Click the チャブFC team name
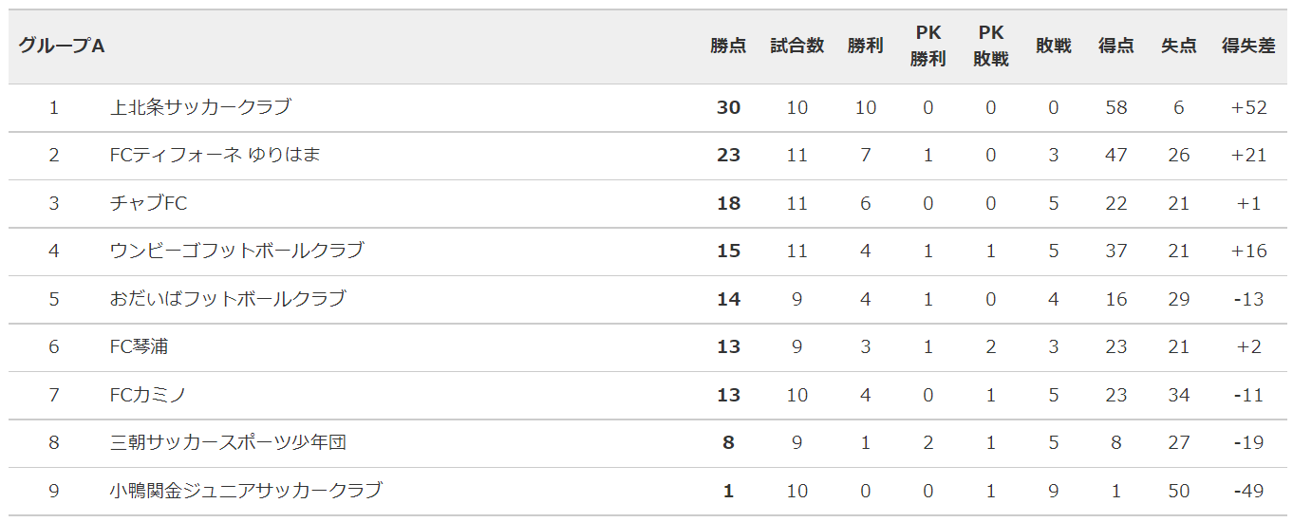 (149, 203)
